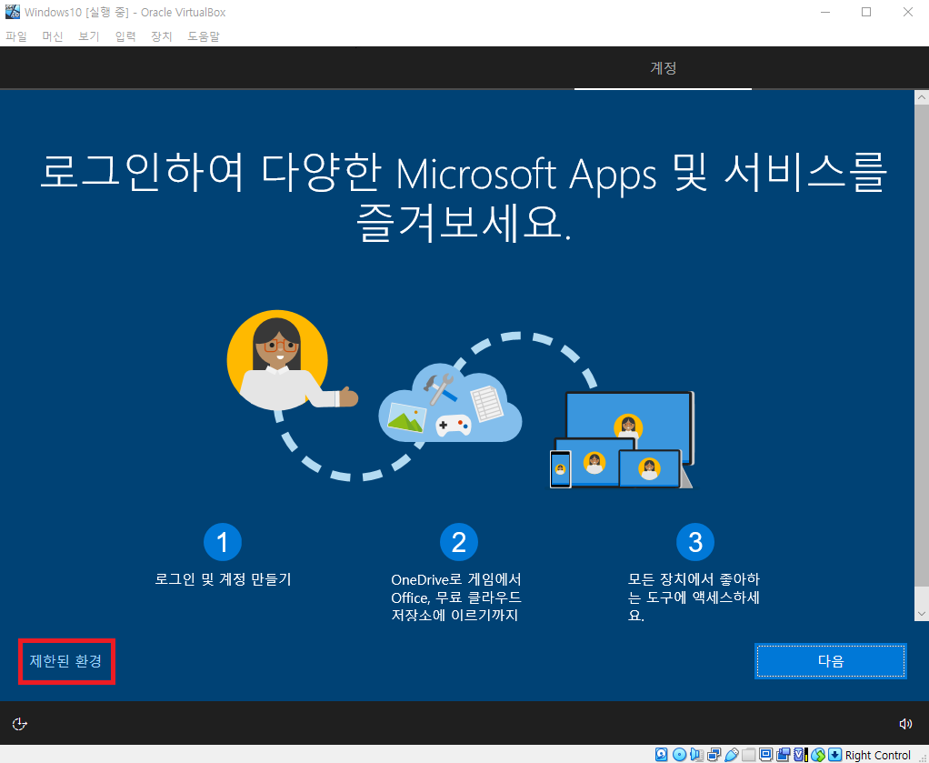Click the USB devices status icon
The image size is (929, 763).
tap(732, 754)
